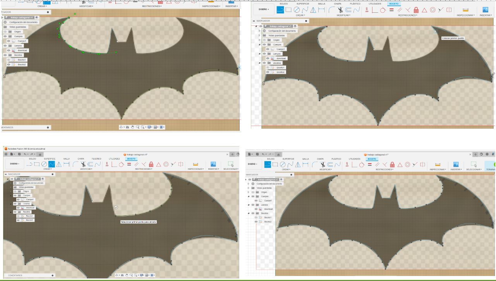Toggle visibility of download canvas in top-left window
Image resolution: width=496 pixels, height=281 pixels.
tap(9, 50)
